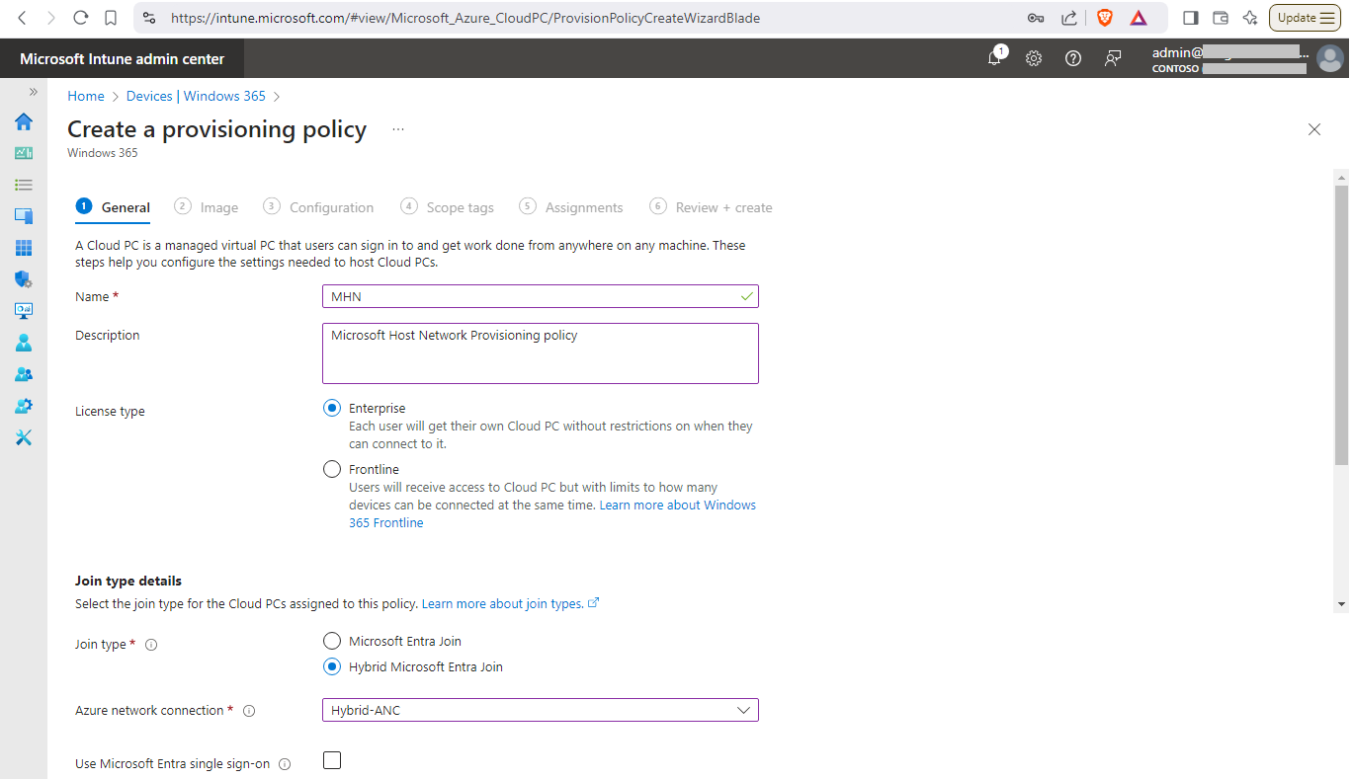Viewport: 1351px width, 779px height.
Task: Click the Name field containing MHN
Action: [541, 296]
